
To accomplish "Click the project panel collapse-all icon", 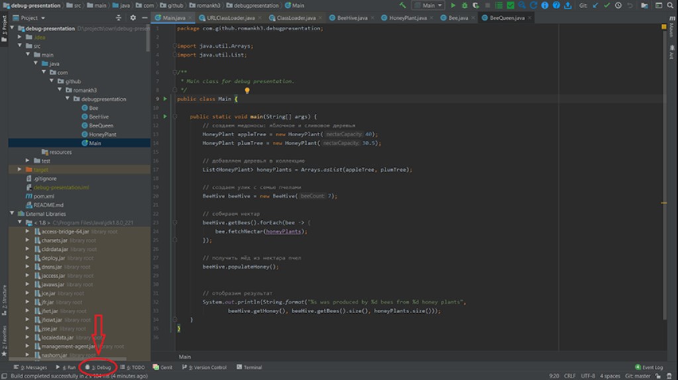I will click(x=119, y=18).
